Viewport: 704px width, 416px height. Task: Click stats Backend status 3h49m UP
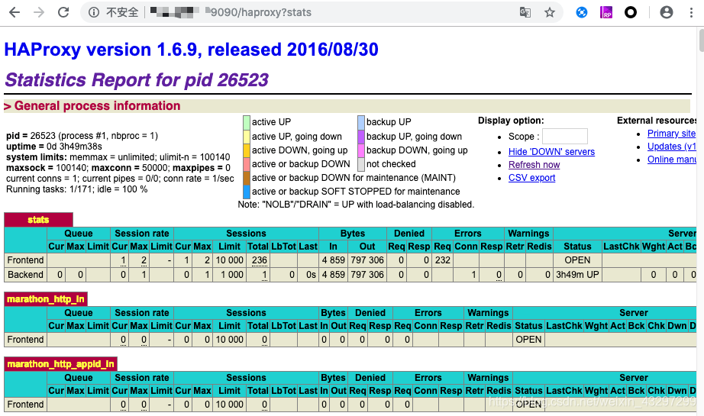point(577,275)
